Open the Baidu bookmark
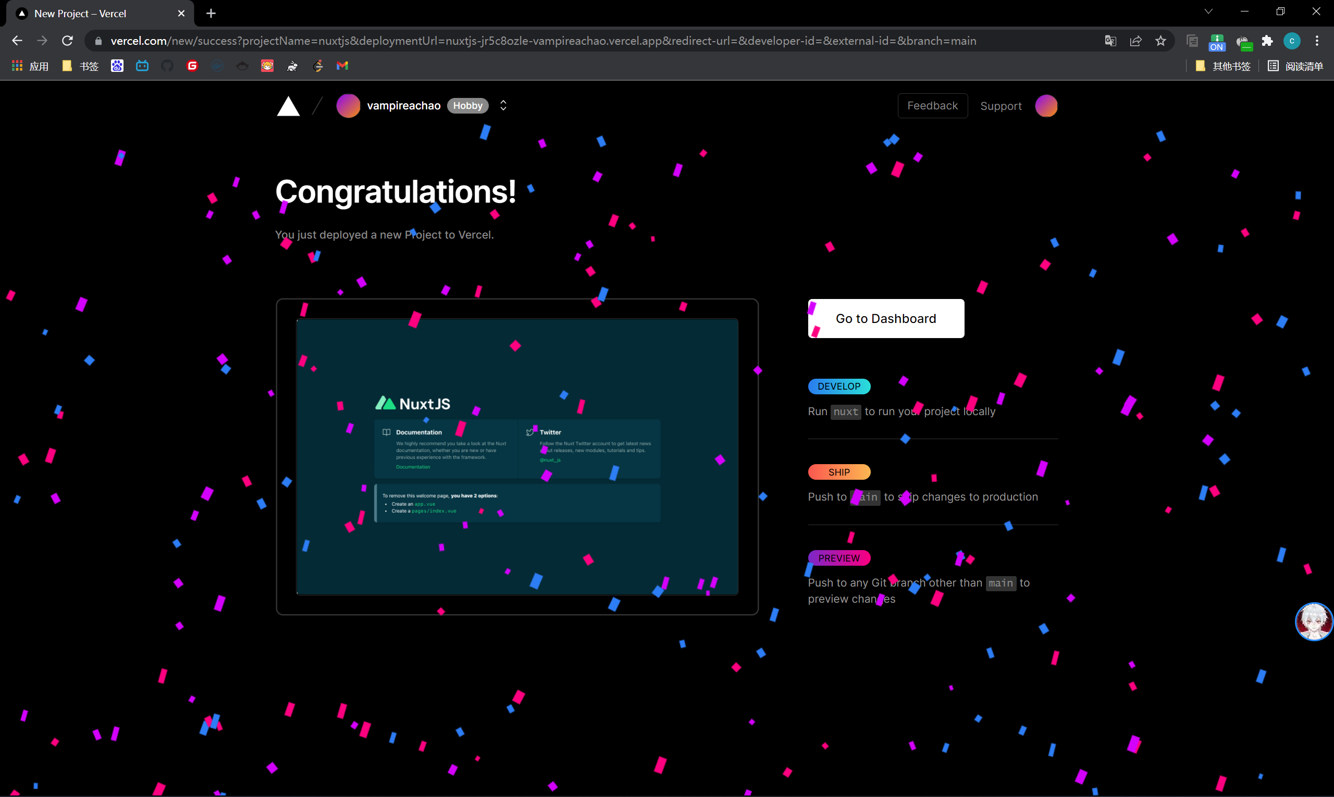The image size is (1334, 797). click(117, 66)
